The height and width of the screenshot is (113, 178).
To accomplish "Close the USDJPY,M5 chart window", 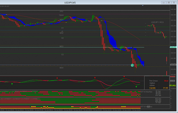I will [x=174, y=3].
